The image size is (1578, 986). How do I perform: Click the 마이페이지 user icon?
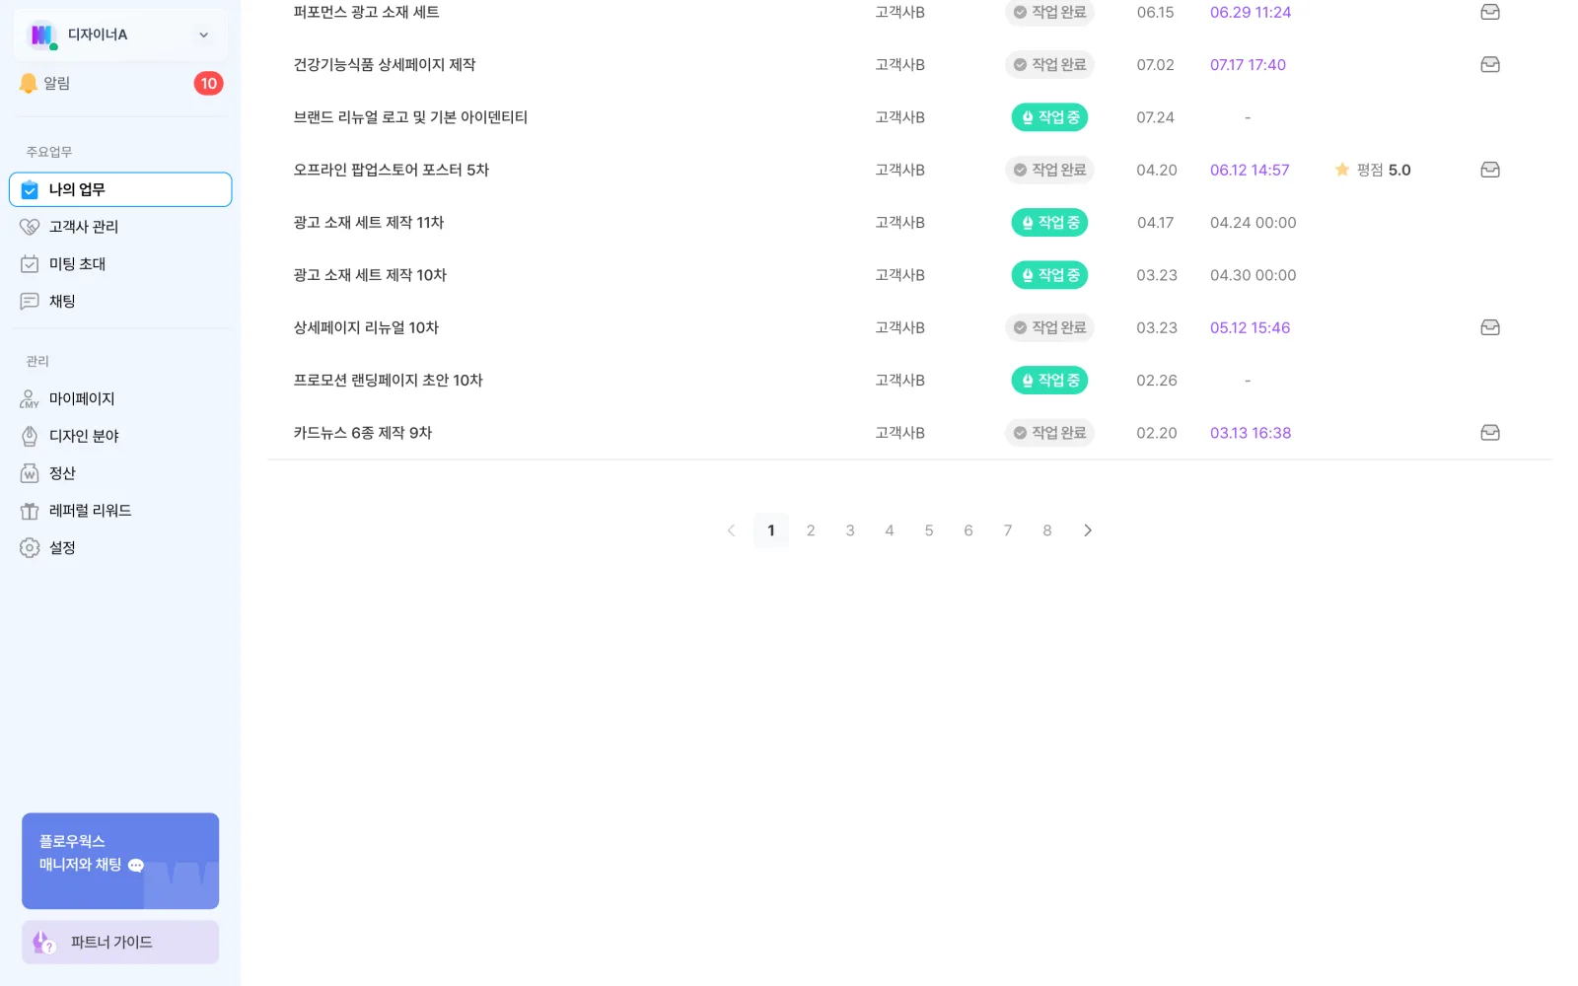pyautogui.click(x=30, y=399)
